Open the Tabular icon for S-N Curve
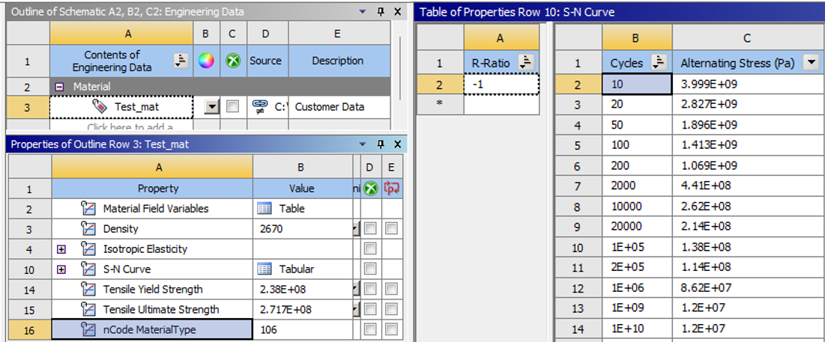Screen dimensions: 825x342 pos(264,269)
